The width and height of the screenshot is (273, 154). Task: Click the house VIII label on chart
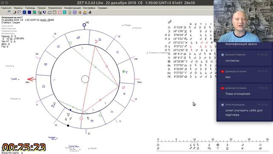coord(136,59)
